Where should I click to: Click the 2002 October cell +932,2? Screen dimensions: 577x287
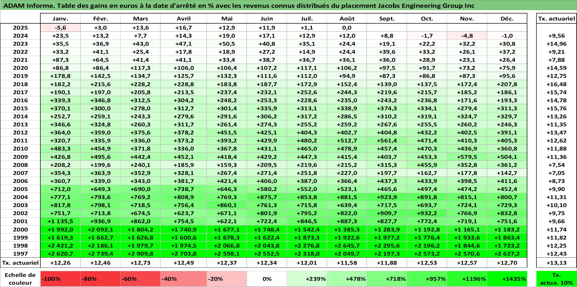[427, 213]
